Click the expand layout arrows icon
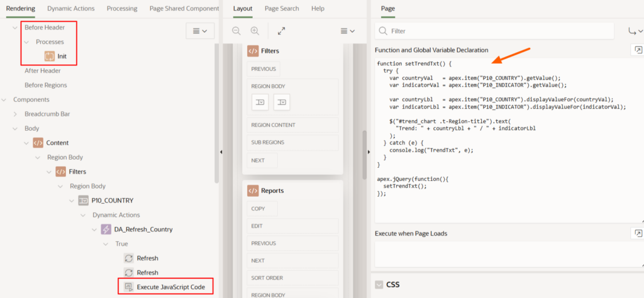644x298 pixels. pos(281,31)
